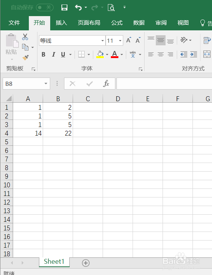The image size is (212, 275).
Task: Apply red font color A
Action: tap(115, 54)
